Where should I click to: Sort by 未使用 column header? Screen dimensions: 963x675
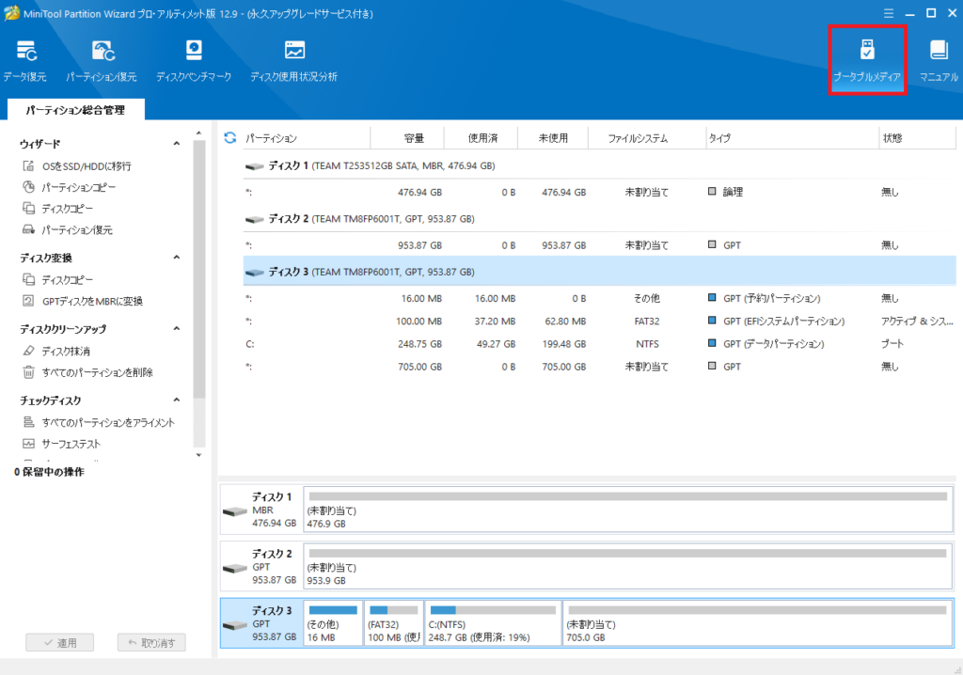[553, 137]
